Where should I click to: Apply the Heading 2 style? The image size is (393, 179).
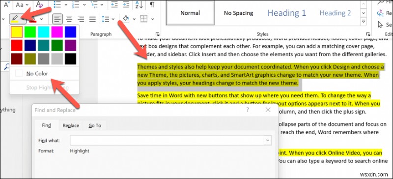tap(335, 13)
